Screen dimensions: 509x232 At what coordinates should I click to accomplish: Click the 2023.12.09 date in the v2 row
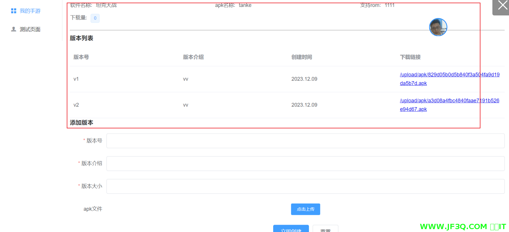pyautogui.click(x=304, y=105)
